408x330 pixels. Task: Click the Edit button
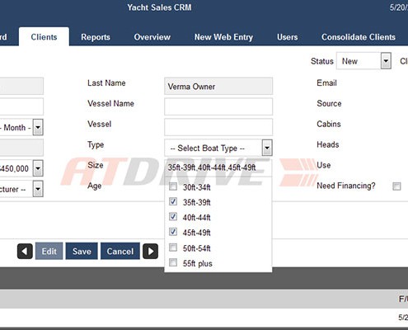tap(49, 251)
